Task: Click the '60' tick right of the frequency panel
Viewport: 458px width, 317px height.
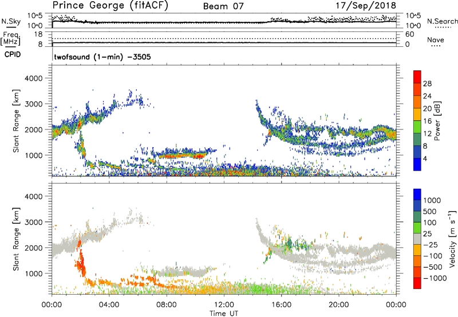Action: tap(409, 34)
